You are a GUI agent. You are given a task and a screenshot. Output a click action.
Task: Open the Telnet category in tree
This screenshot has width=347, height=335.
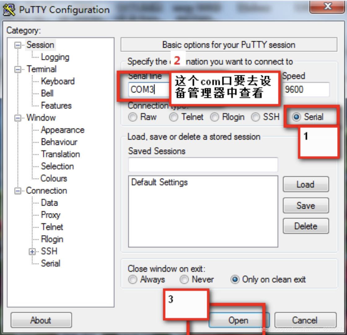pyautogui.click(x=52, y=227)
